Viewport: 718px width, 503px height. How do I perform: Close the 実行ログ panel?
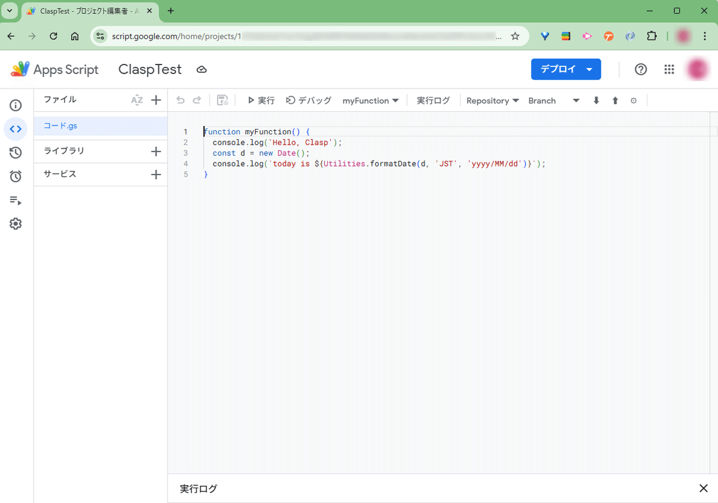[x=704, y=489]
